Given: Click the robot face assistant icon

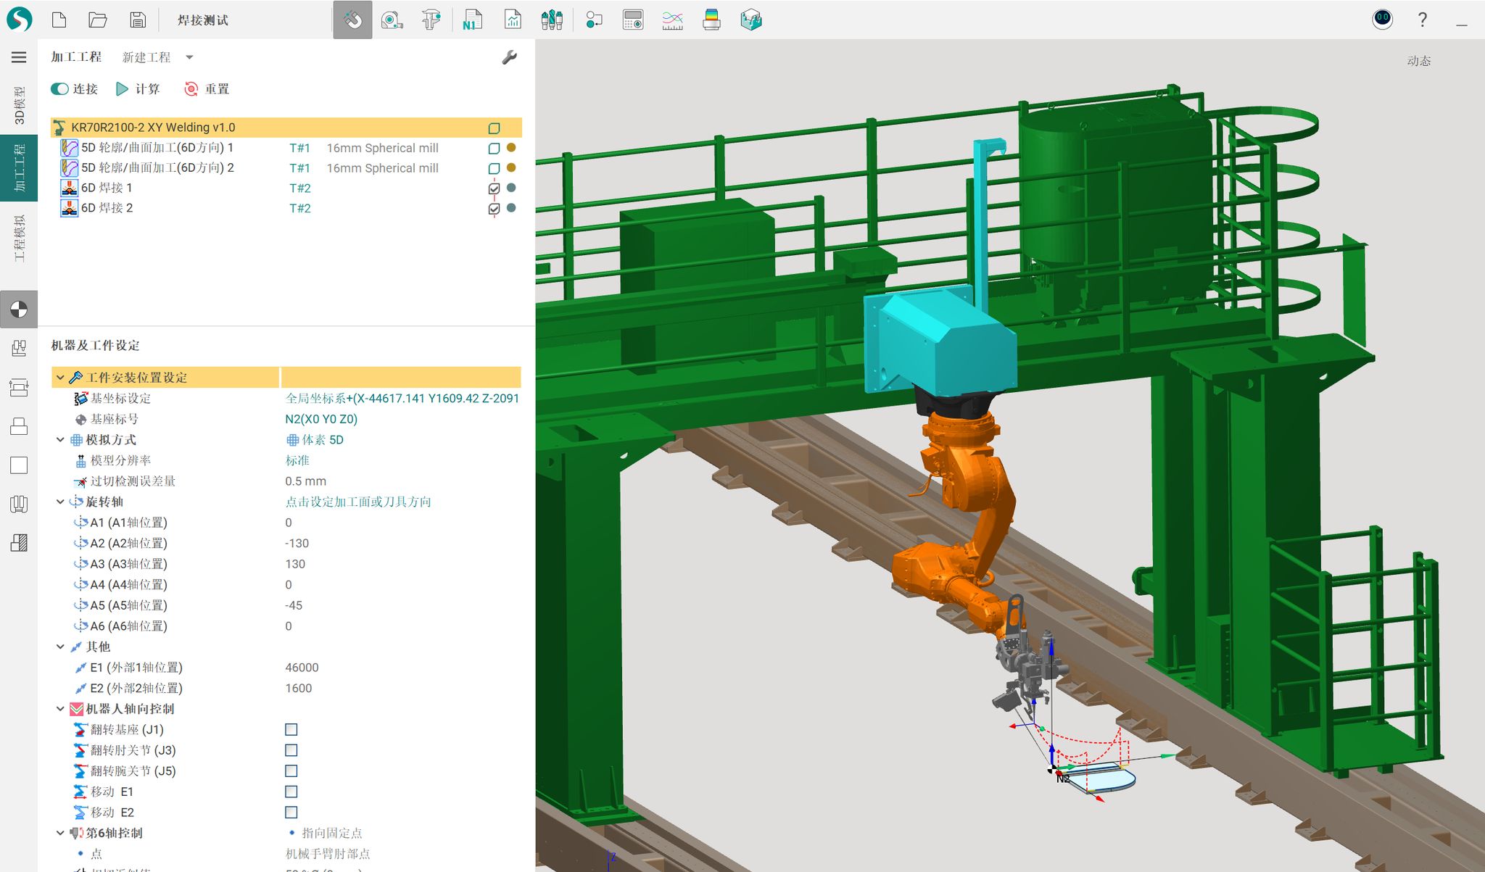Looking at the screenshot, I should 1382,19.
